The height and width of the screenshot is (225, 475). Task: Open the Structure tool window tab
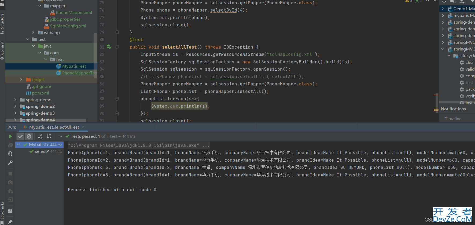pyautogui.click(x=2, y=24)
